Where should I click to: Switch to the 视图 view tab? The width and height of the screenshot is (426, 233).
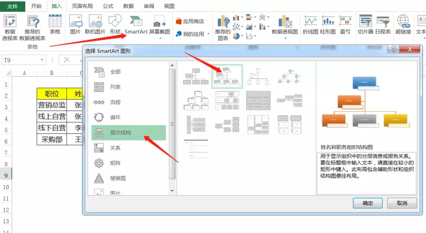point(169,6)
